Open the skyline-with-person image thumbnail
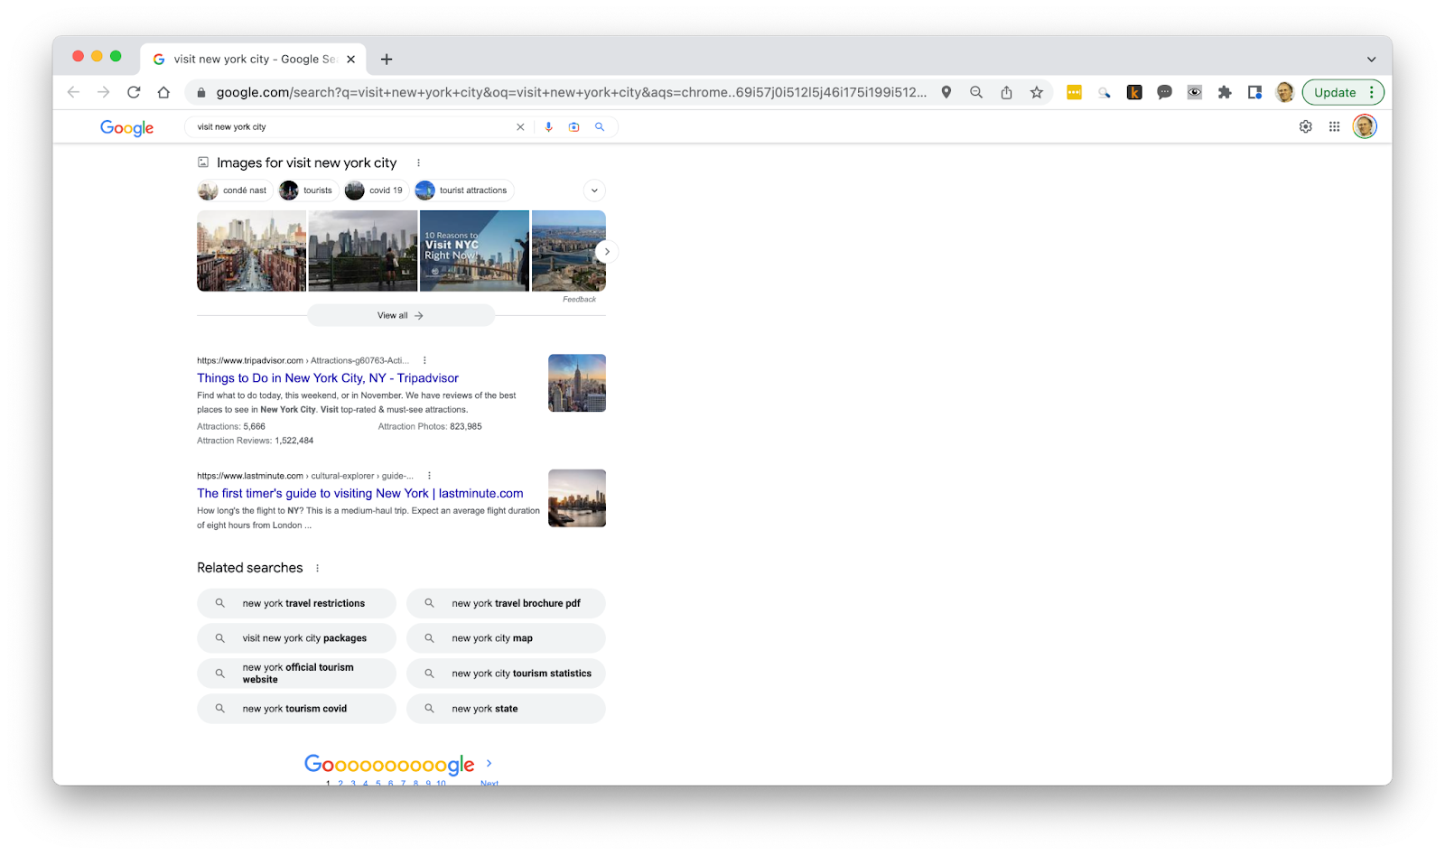The width and height of the screenshot is (1445, 855). 363,251
